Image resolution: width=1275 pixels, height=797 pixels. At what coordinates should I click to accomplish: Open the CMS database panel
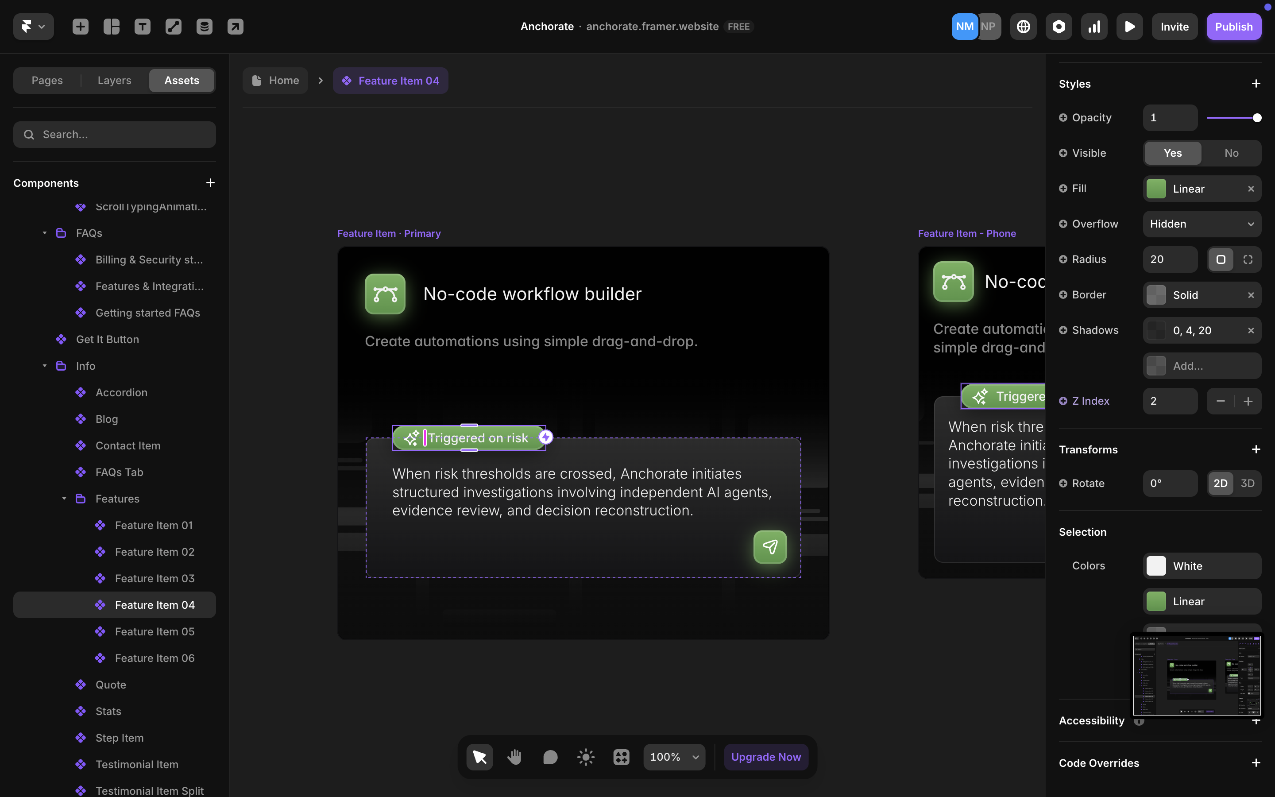[x=205, y=27]
